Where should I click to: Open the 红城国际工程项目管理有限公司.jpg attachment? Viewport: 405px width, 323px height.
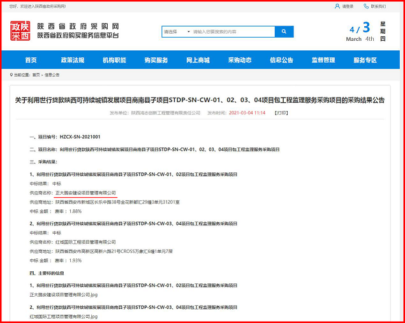(63, 316)
